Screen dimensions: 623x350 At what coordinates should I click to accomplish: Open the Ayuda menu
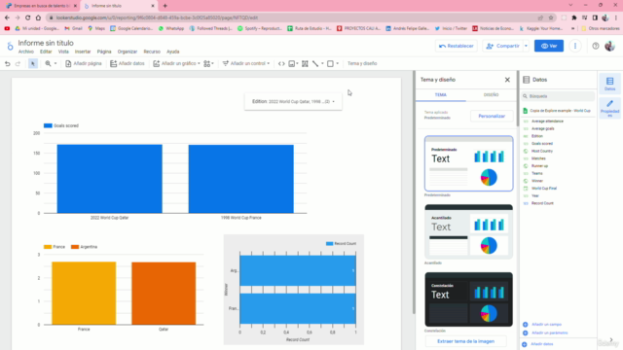[x=173, y=52]
